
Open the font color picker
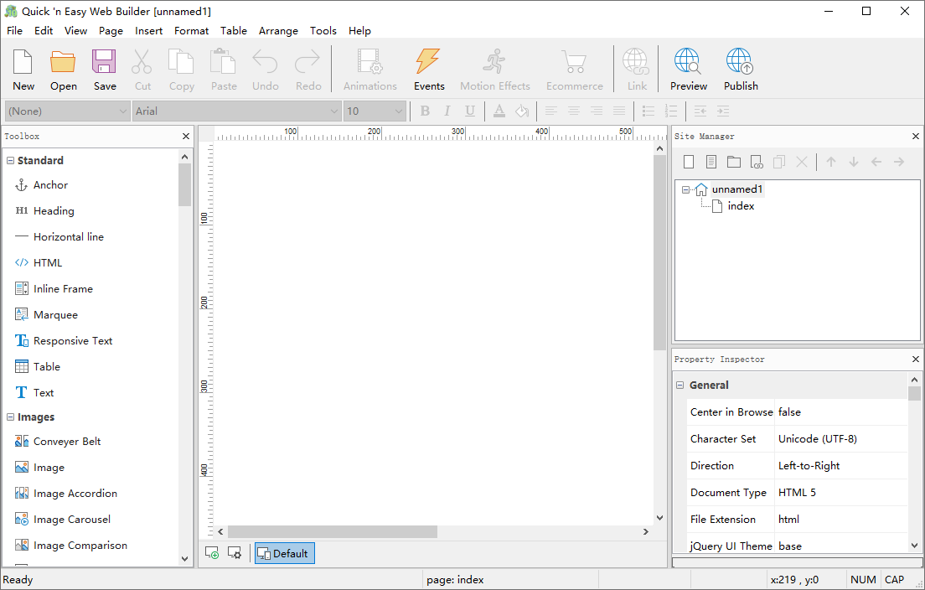coord(499,111)
